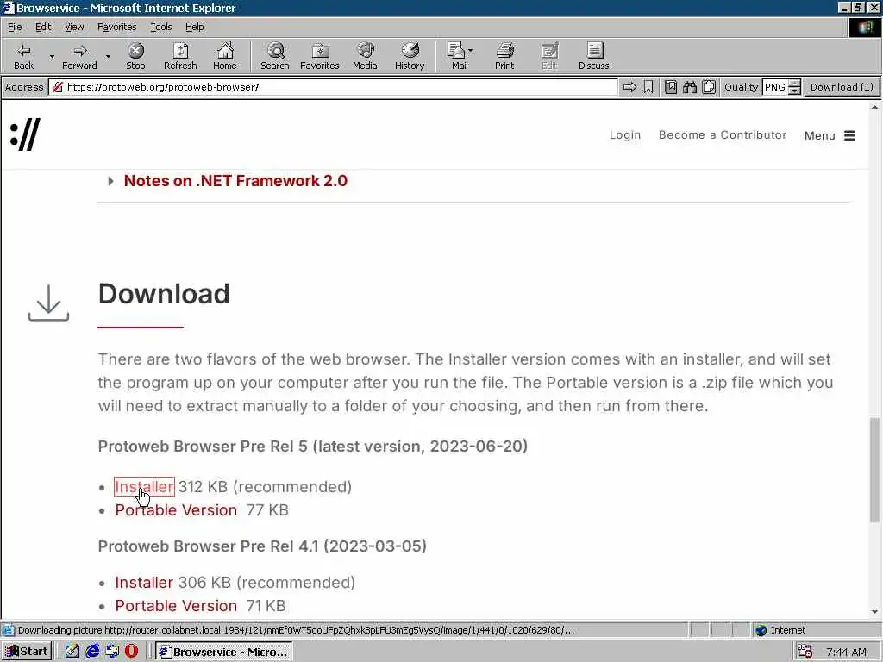Screen dimensions: 883x662
Task: Click the binoculars find icon
Action: 690,87
